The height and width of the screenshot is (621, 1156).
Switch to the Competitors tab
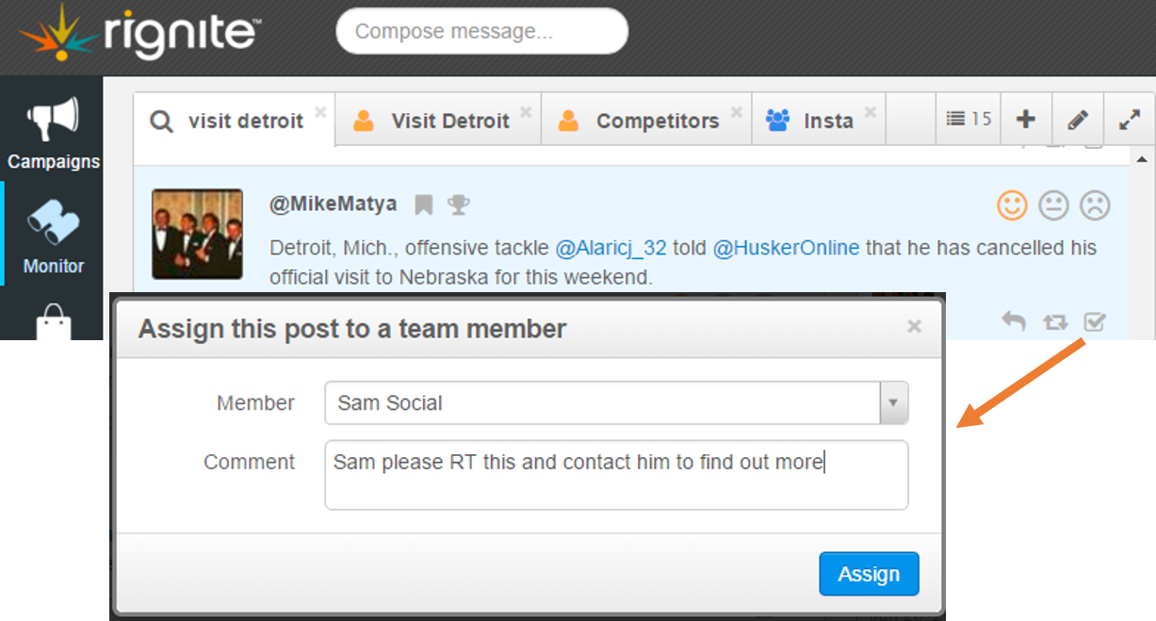(646, 120)
